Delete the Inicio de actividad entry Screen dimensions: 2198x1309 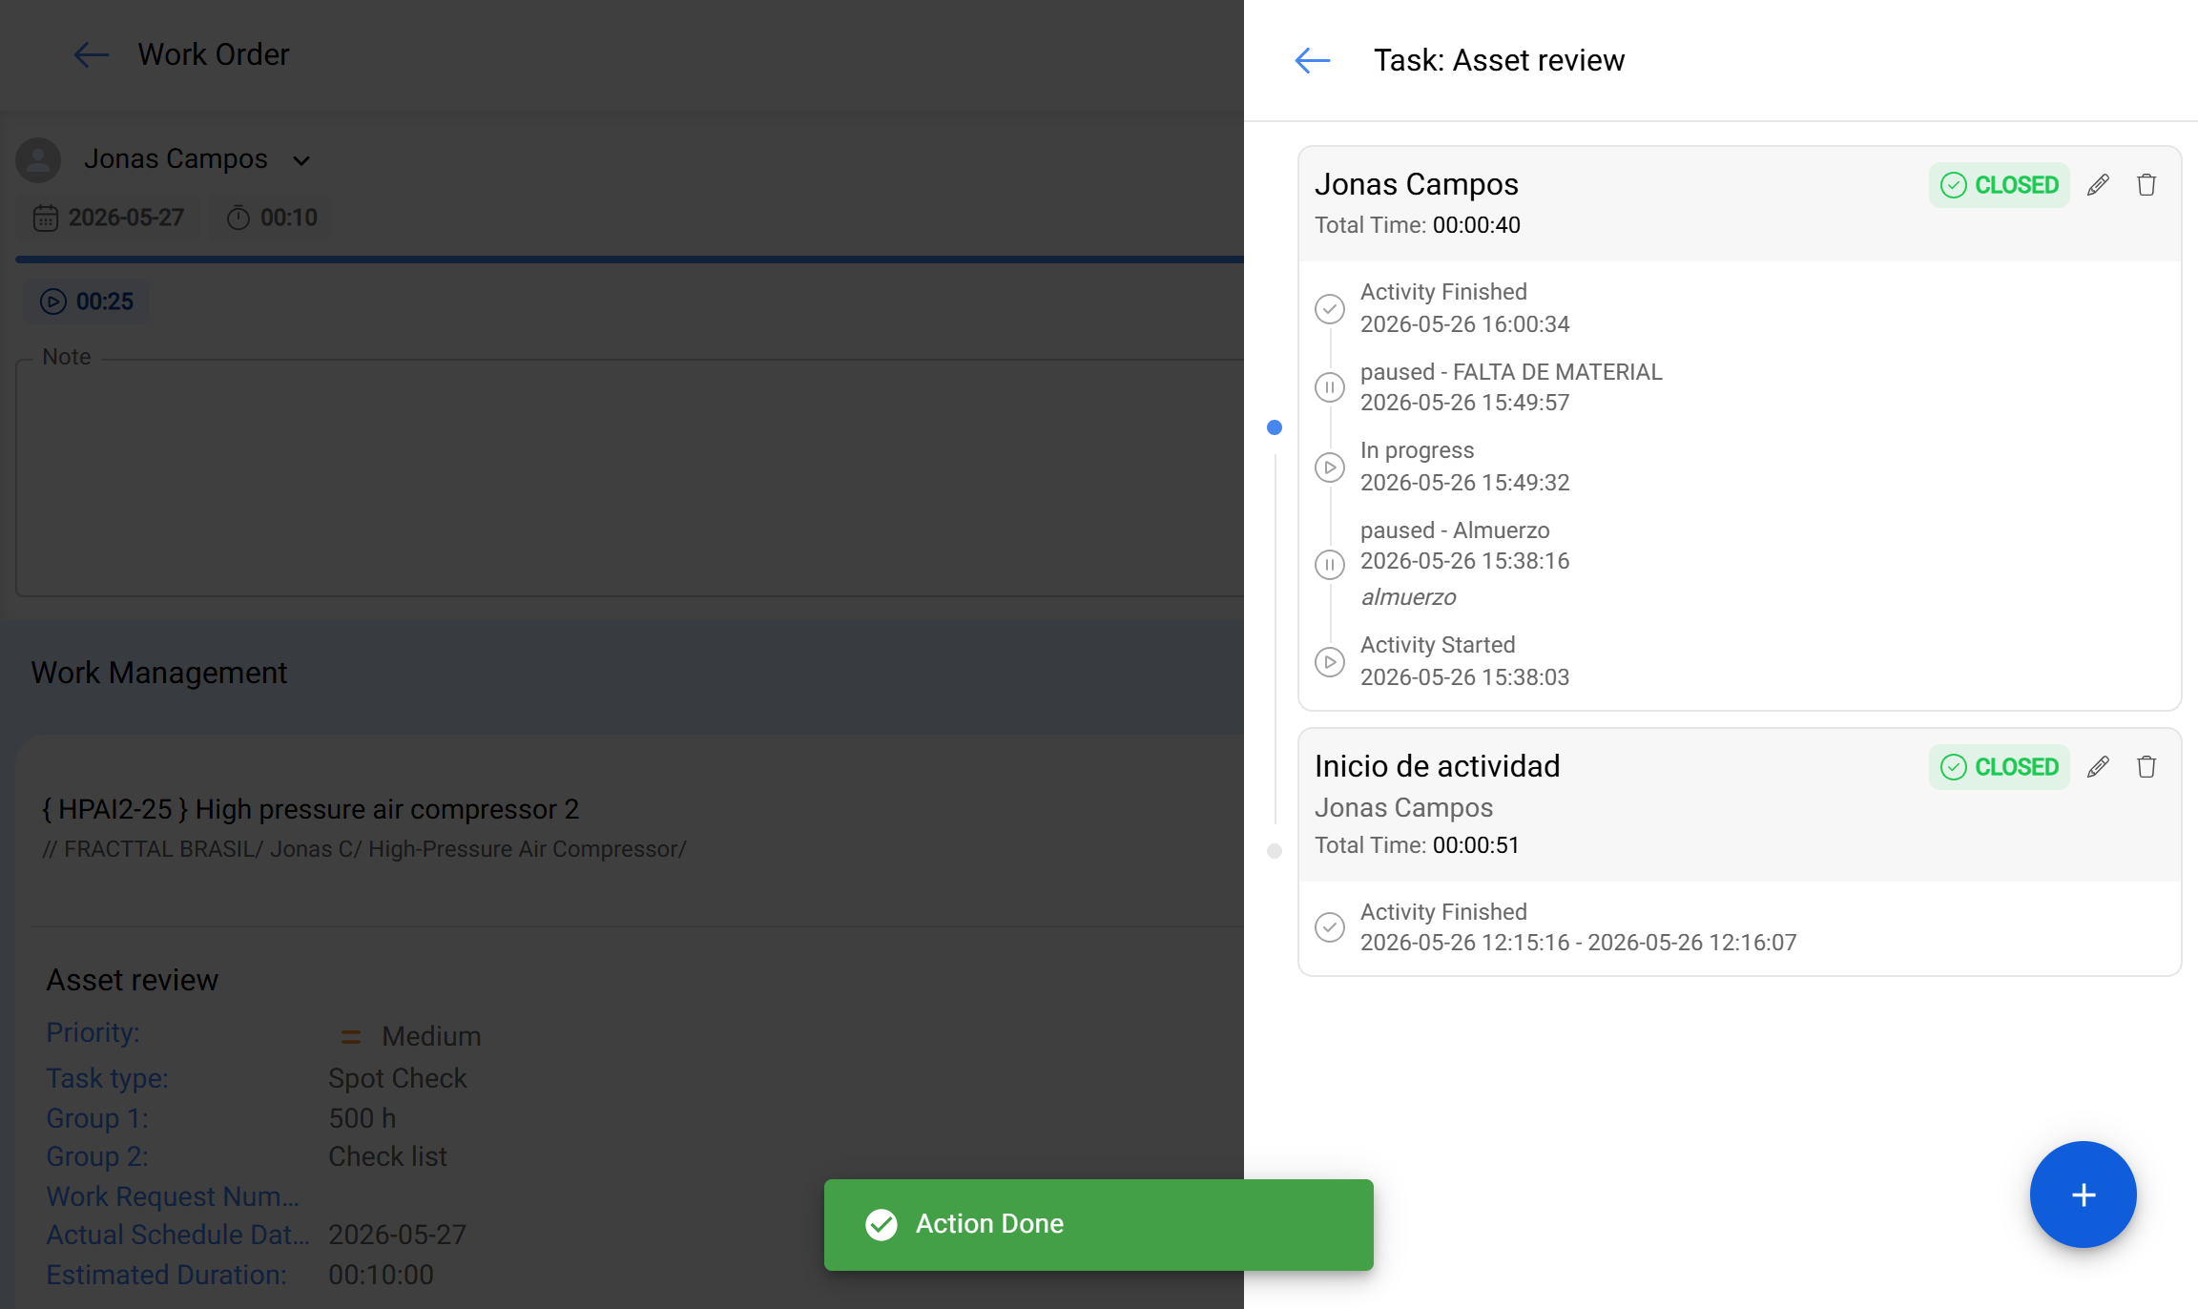[x=2146, y=767]
